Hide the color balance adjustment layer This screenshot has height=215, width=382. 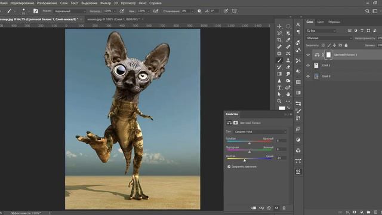tap(308, 55)
